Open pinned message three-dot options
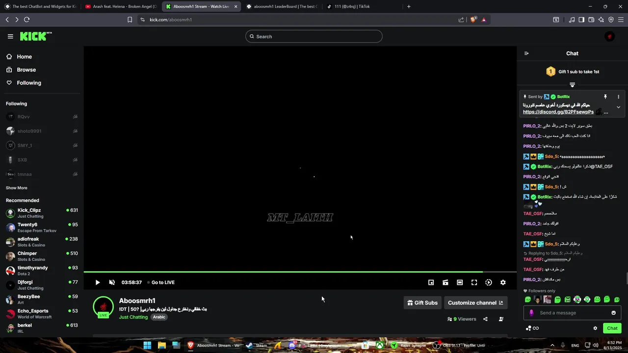The image size is (628, 353). [x=618, y=97]
